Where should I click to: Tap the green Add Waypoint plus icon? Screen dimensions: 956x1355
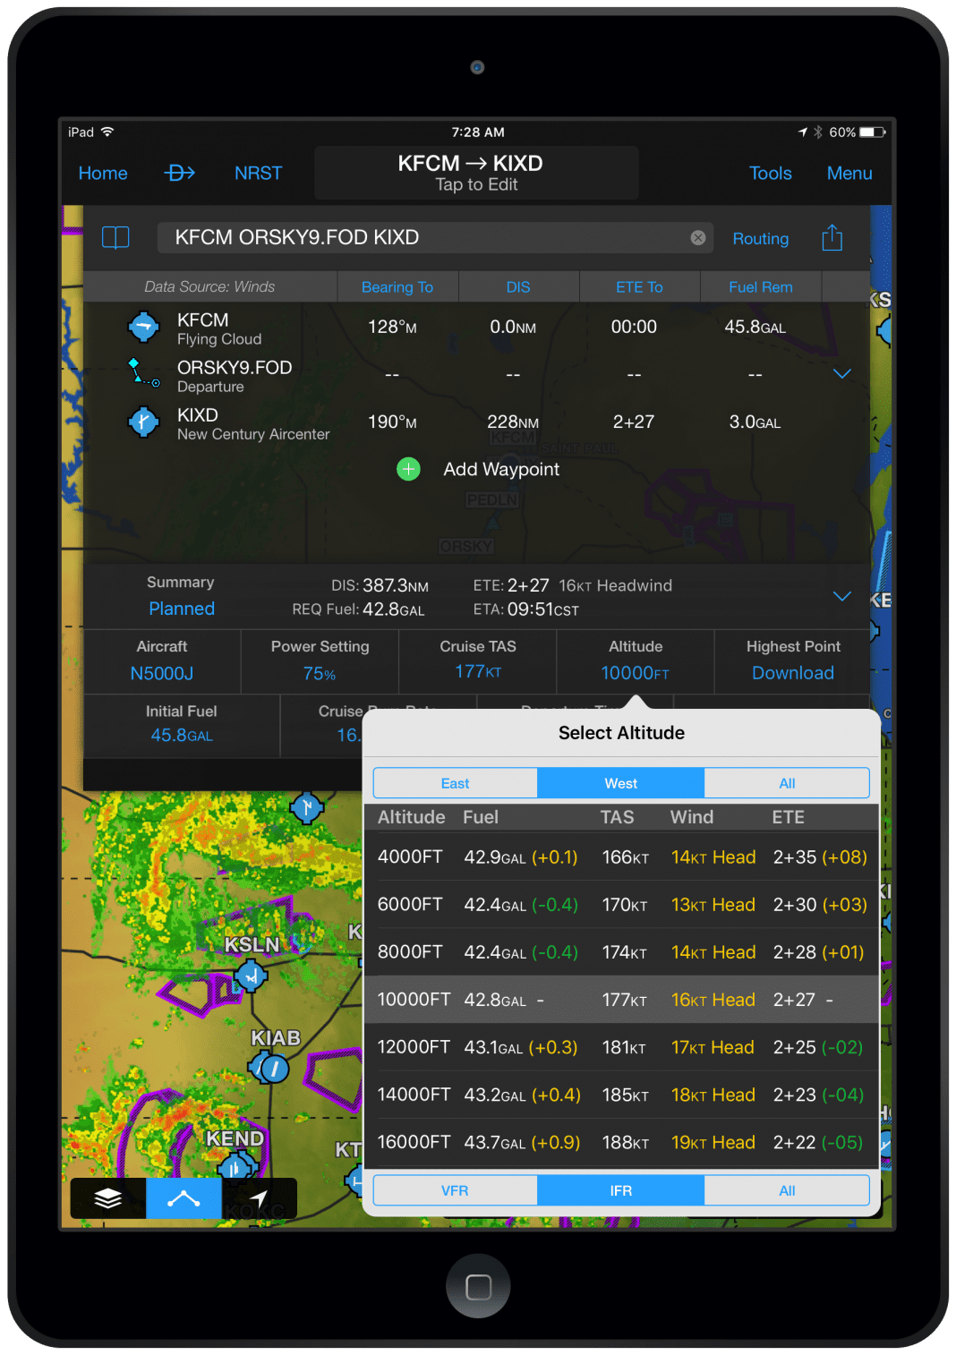(408, 469)
